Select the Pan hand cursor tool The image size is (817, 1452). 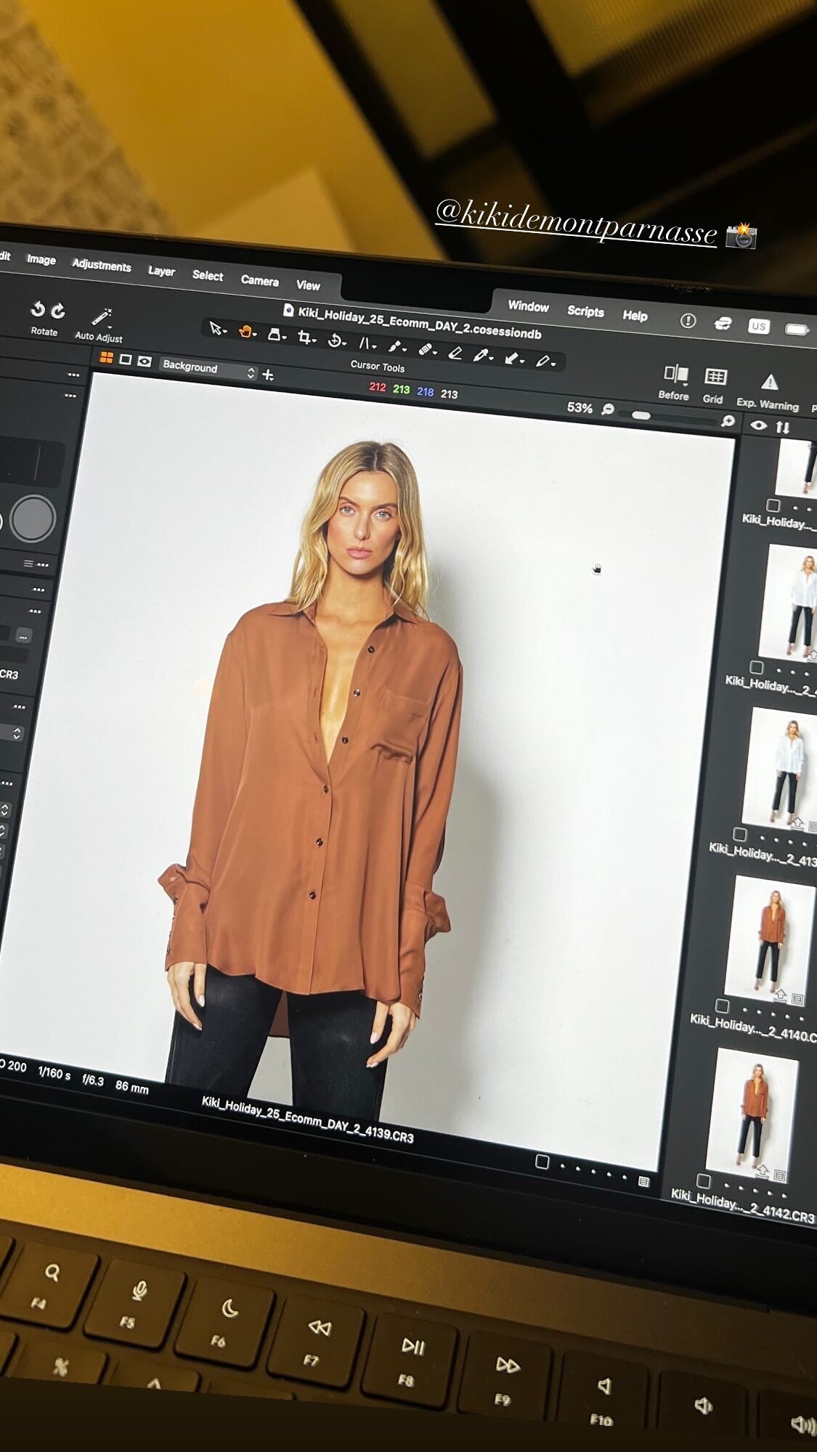245,332
